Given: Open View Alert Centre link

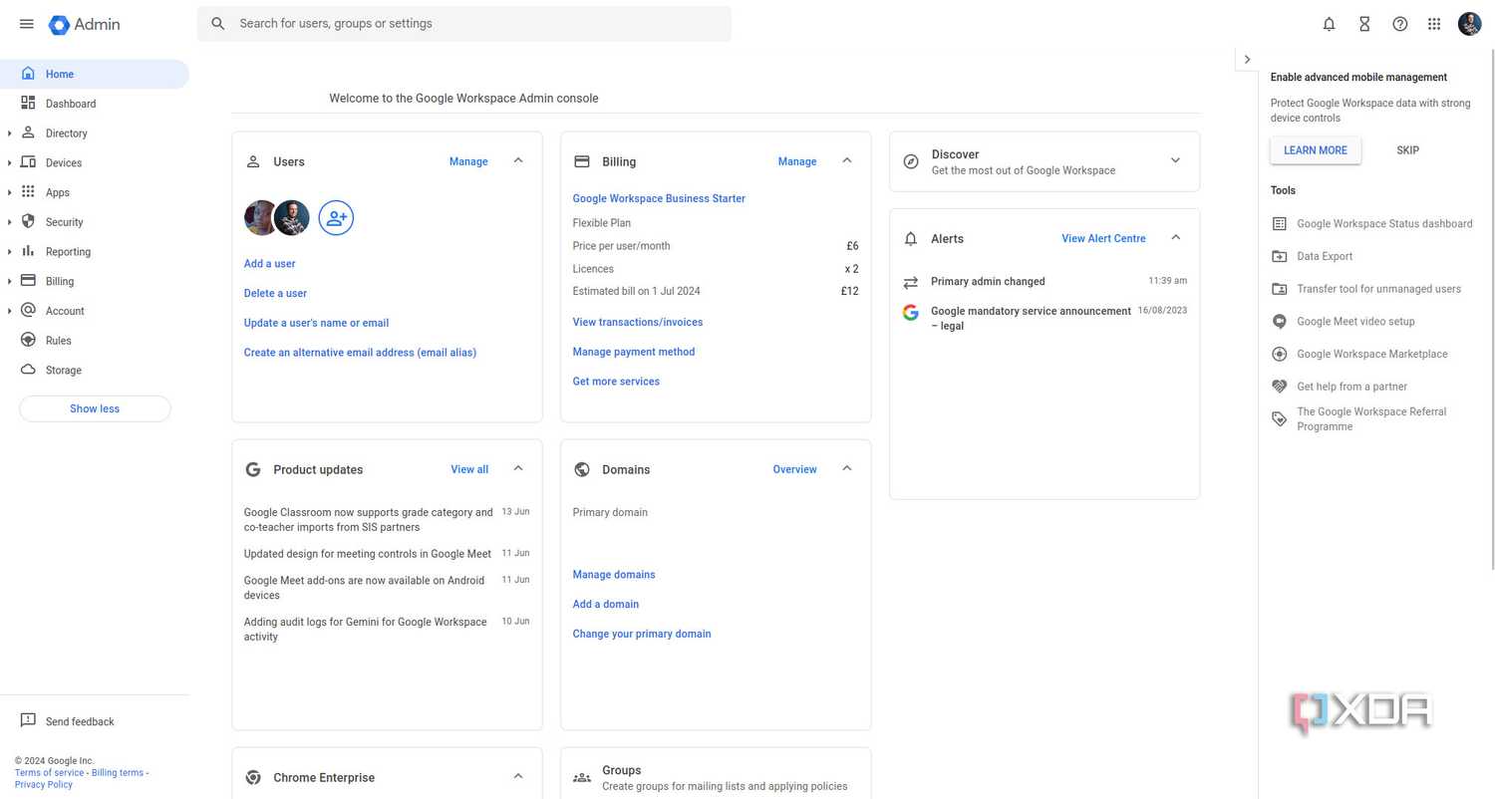Looking at the screenshot, I should coord(1103,238).
